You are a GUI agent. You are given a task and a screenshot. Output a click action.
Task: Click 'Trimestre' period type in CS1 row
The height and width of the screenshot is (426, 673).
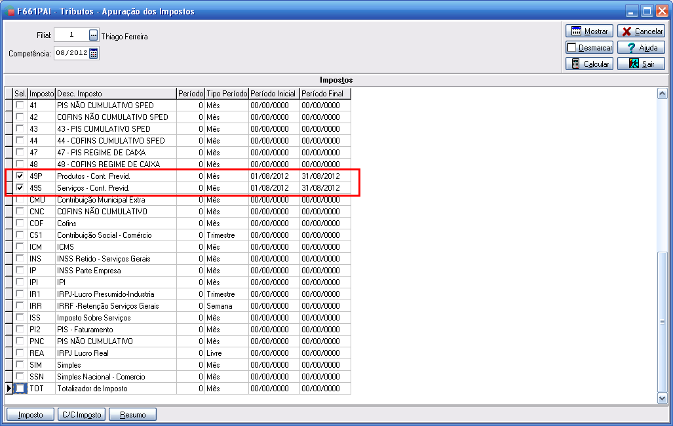tap(227, 235)
